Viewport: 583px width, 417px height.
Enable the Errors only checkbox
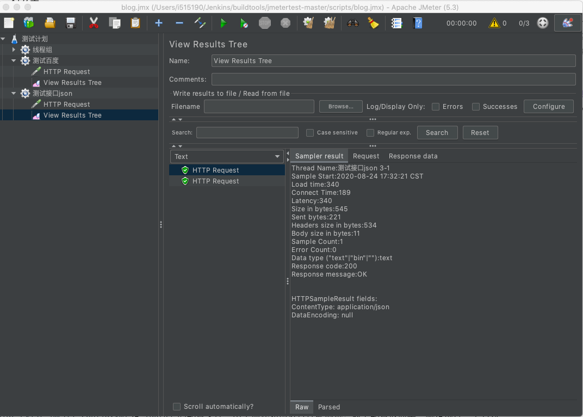(x=436, y=107)
